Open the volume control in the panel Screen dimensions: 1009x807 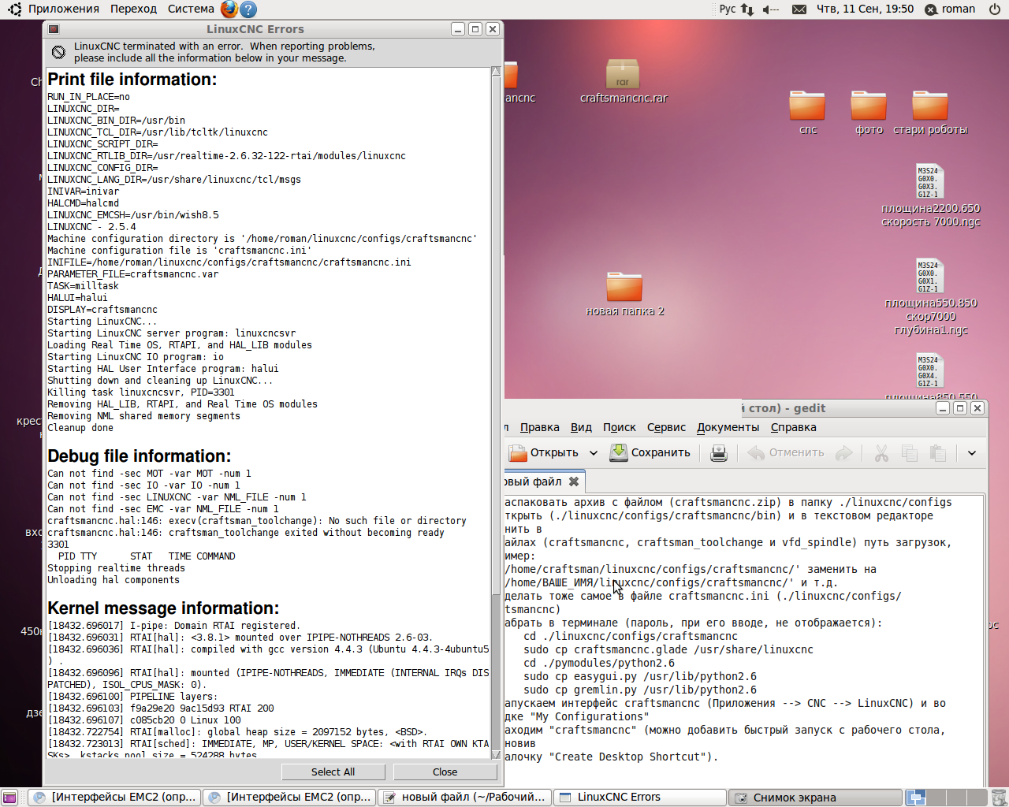[770, 9]
